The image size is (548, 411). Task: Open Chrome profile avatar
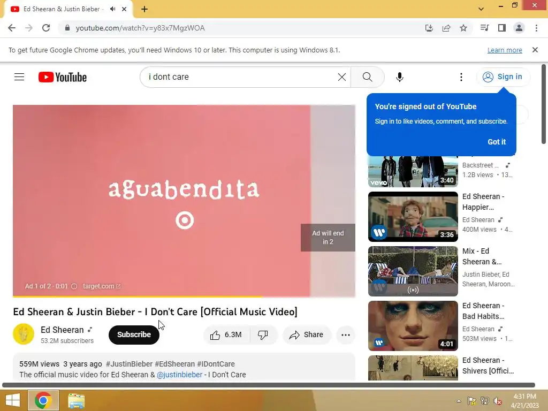click(x=519, y=28)
